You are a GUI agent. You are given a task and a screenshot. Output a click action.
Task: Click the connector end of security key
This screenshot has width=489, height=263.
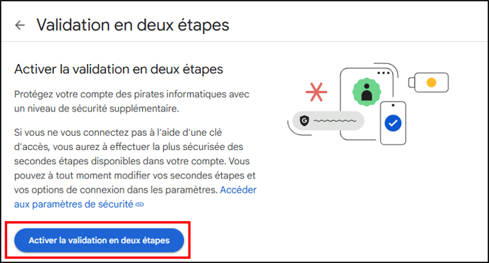412,82
